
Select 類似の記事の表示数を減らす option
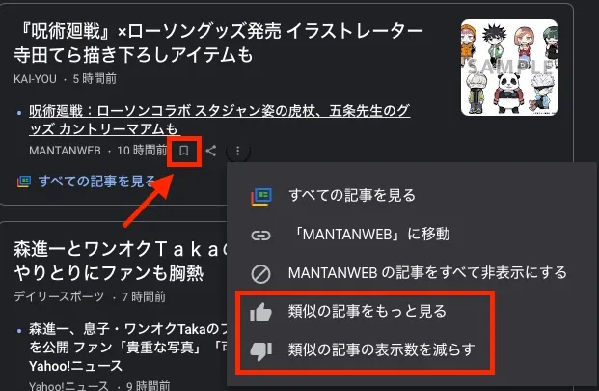coord(381,349)
